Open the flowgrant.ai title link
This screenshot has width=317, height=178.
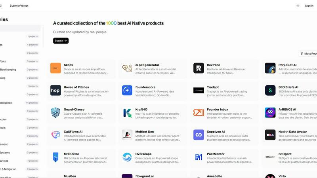coord(144,176)
